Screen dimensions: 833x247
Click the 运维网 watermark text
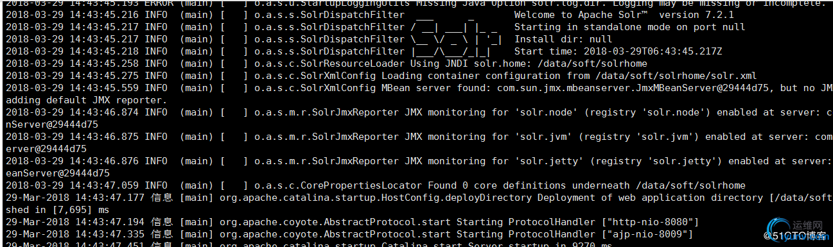click(810, 225)
